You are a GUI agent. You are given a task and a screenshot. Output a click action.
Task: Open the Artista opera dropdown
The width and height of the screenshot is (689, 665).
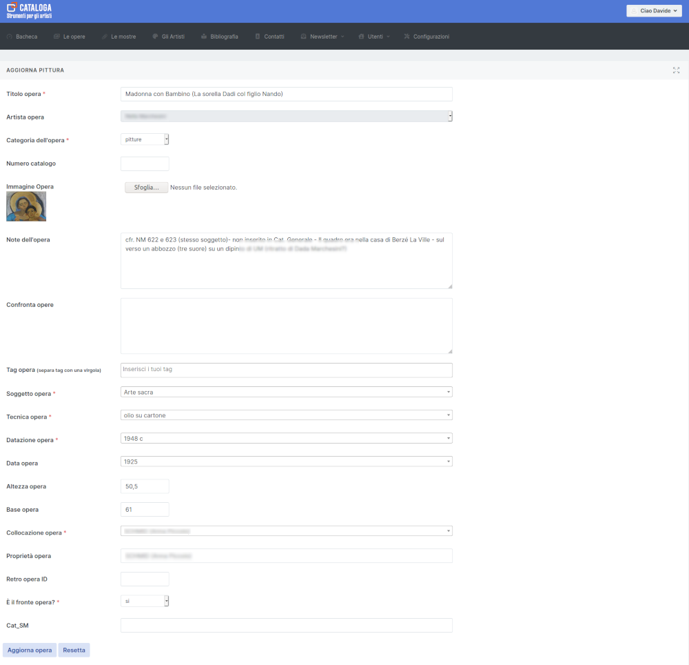coord(287,116)
